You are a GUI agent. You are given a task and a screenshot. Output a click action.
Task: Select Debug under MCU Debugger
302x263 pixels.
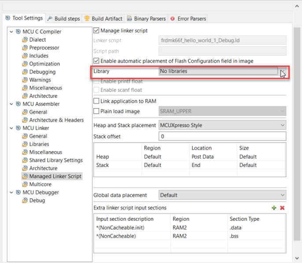tap(37, 200)
